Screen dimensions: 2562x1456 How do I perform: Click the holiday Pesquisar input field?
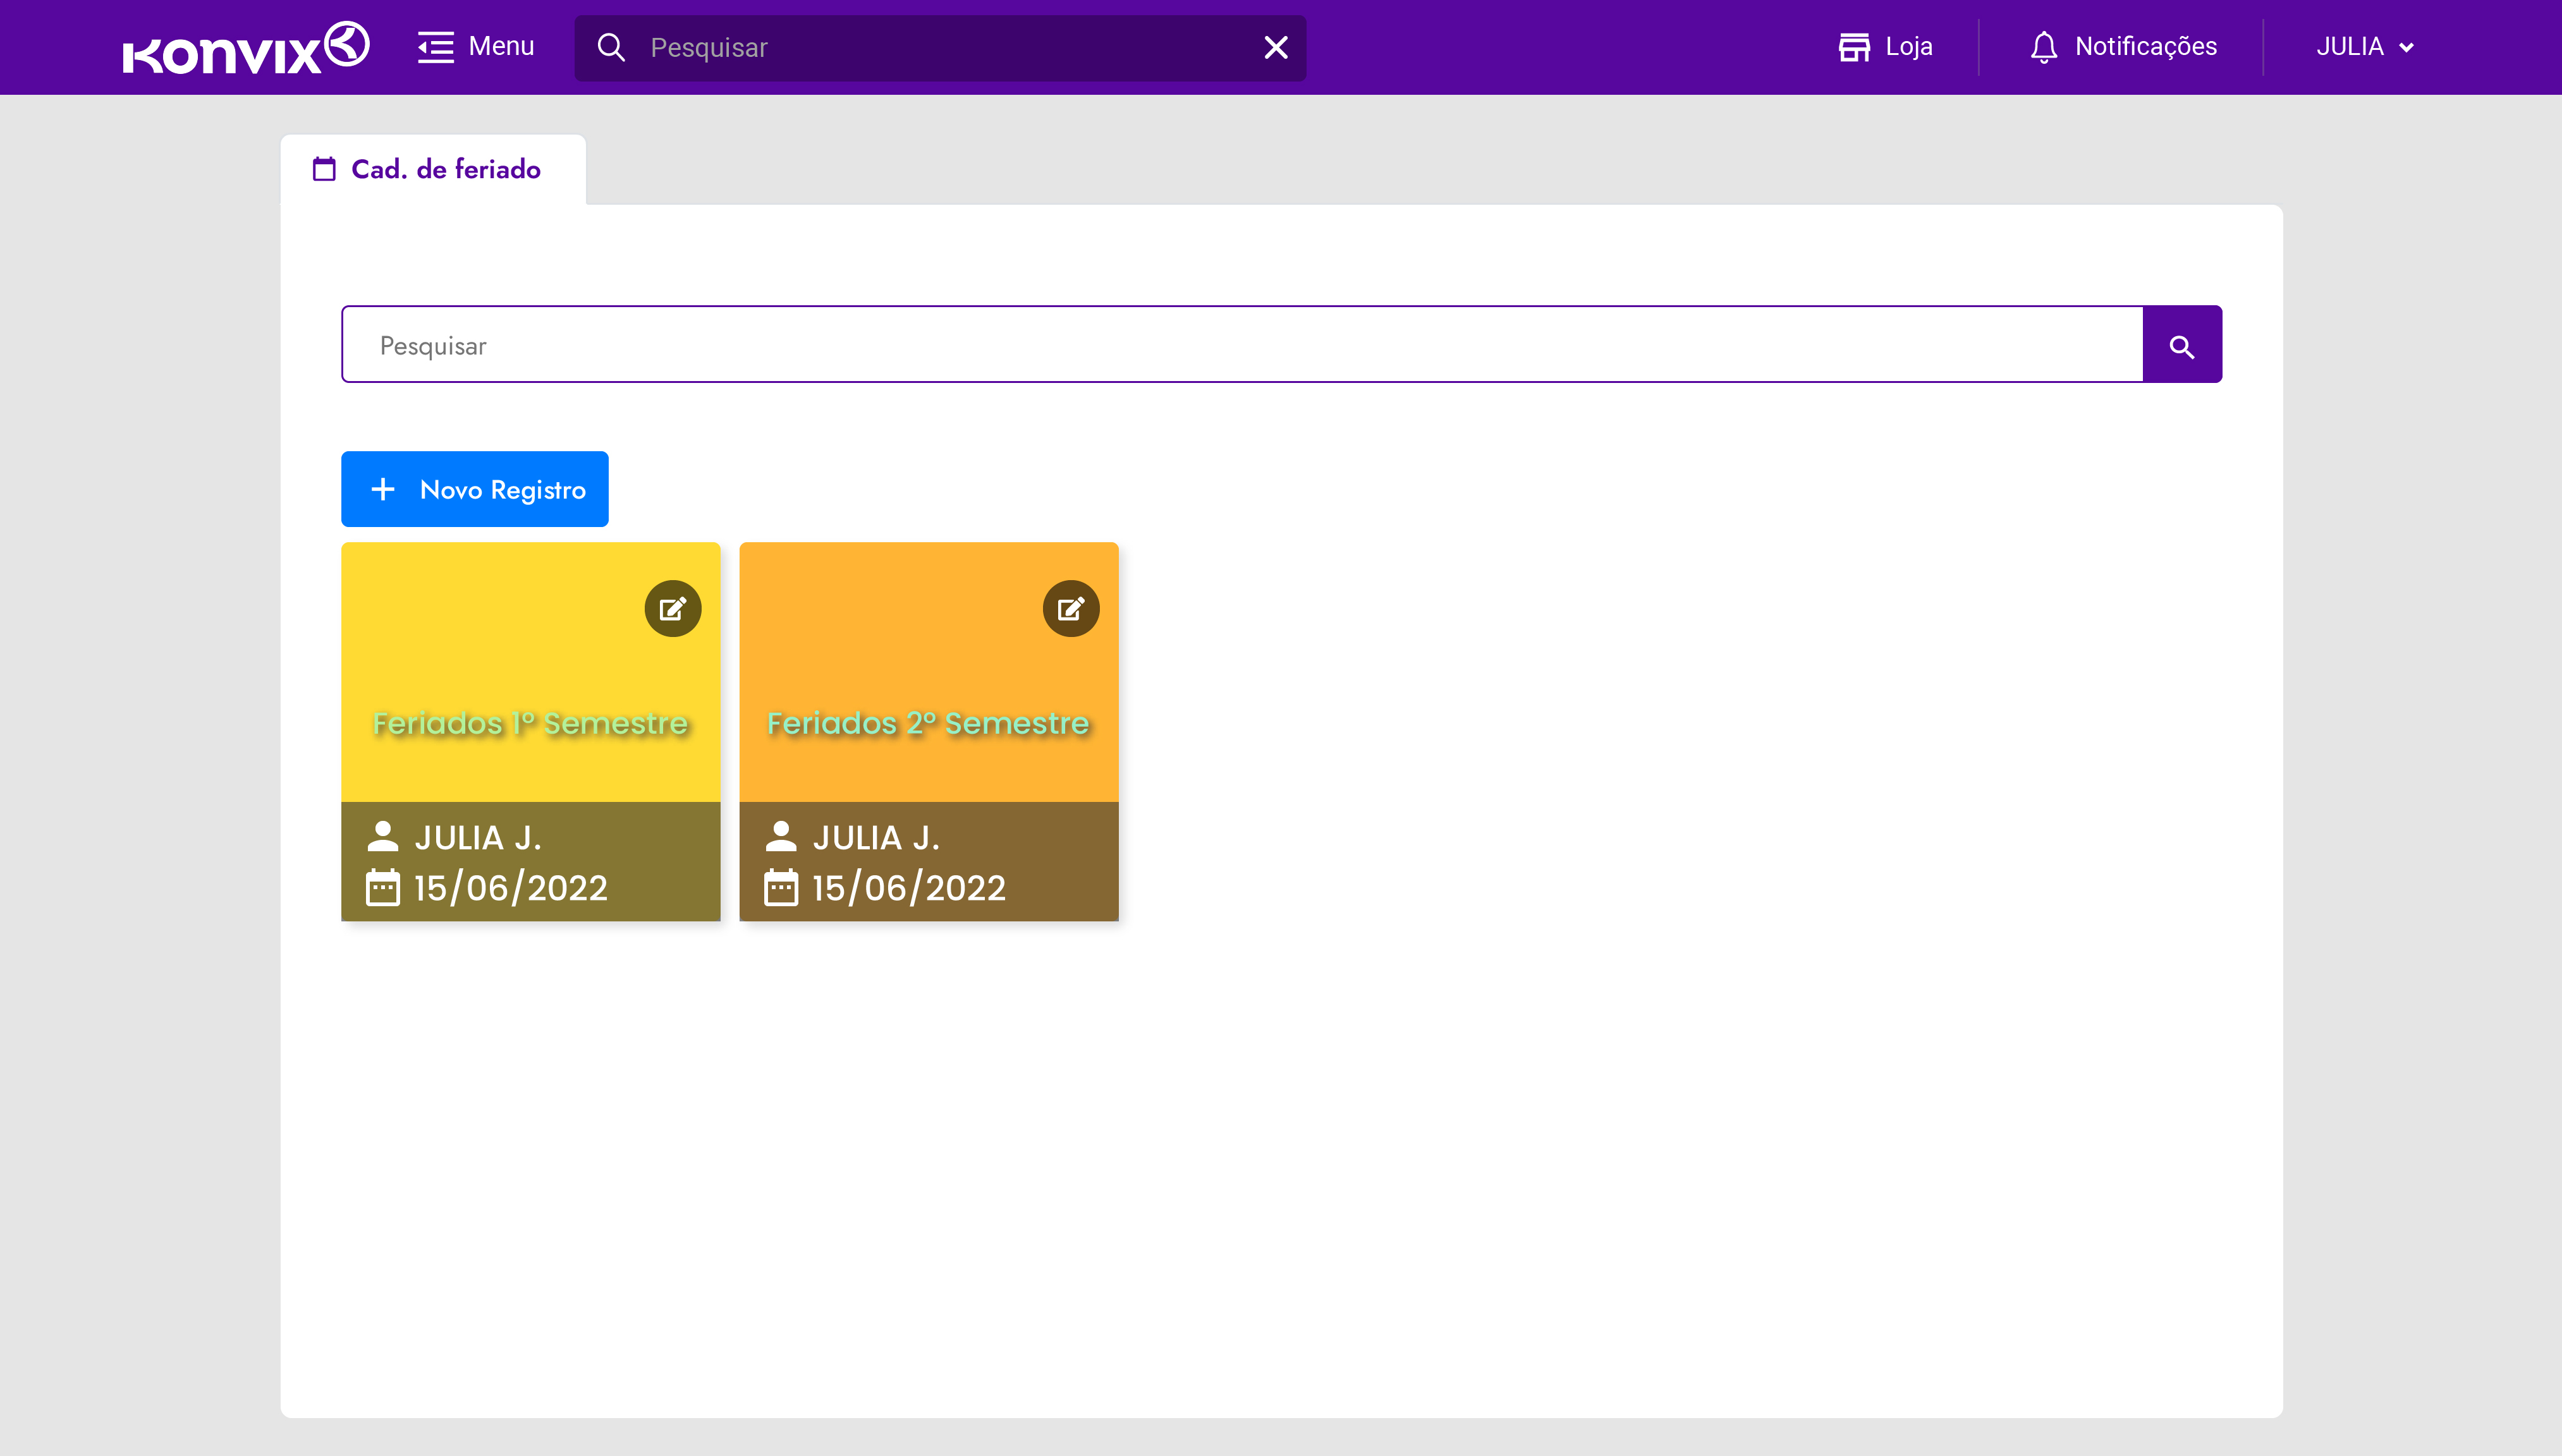coord(1240,345)
